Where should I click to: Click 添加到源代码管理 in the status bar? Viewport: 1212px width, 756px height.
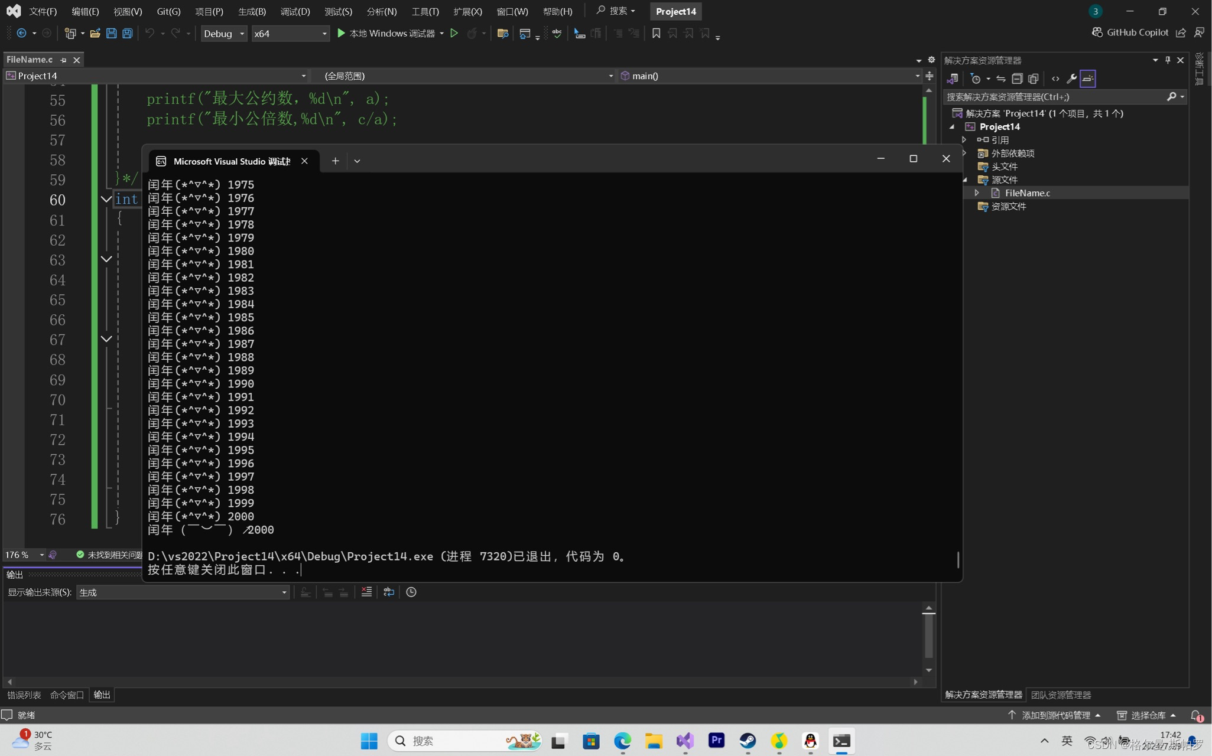(x=1055, y=715)
